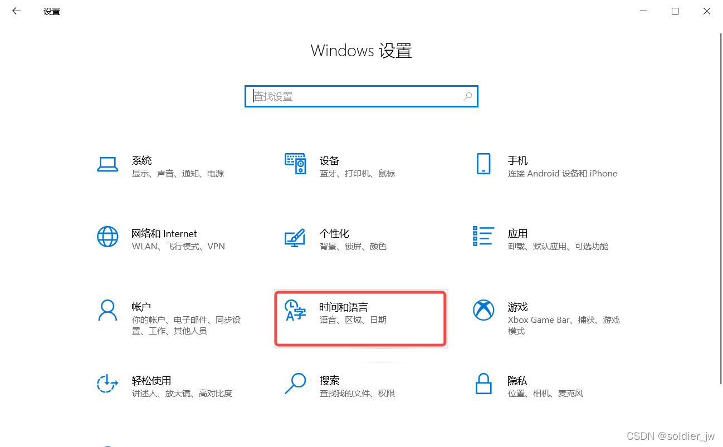Click description 卸载、默认应用、可选功能
This screenshot has height=447, width=723.
coord(558,247)
